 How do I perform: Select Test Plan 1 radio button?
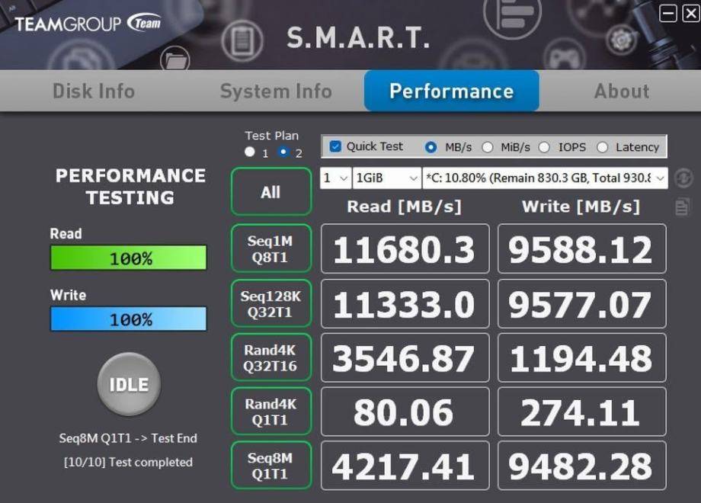point(249,152)
